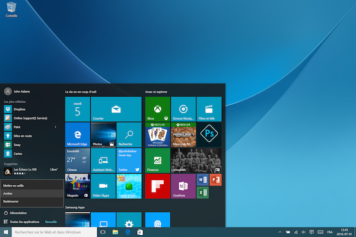Select Arrêter to shut down
This screenshot has height=237, width=356.
[32, 194]
